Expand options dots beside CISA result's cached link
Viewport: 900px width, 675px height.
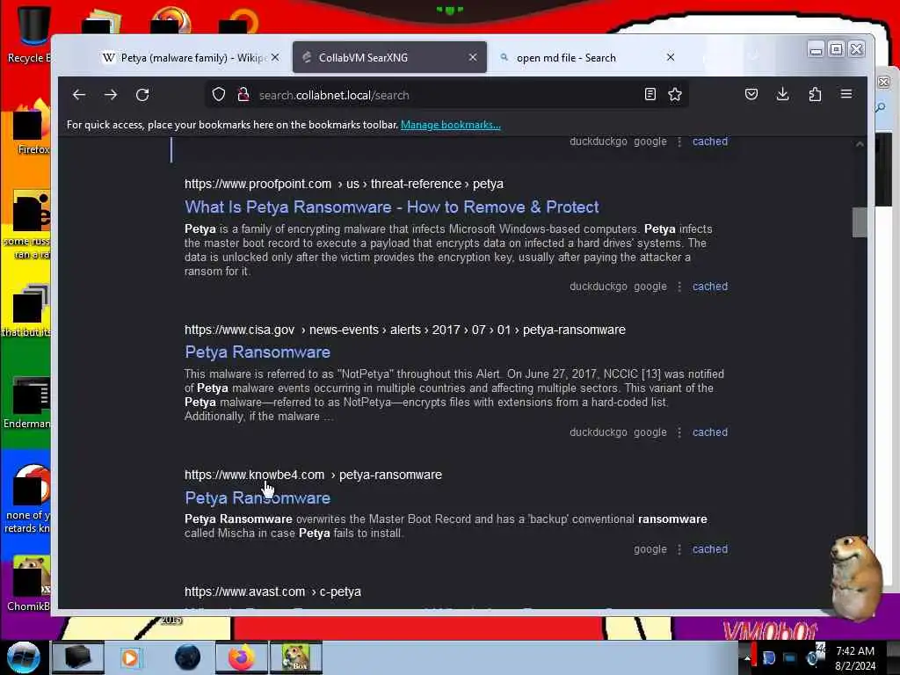click(679, 432)
